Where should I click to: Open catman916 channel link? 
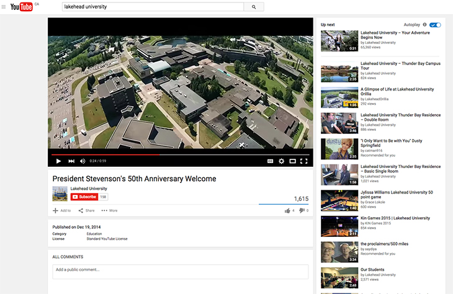(x=374, y=151)
